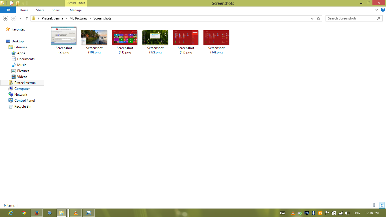Switch to the Home ribbon tab

[x=24, y=10]
